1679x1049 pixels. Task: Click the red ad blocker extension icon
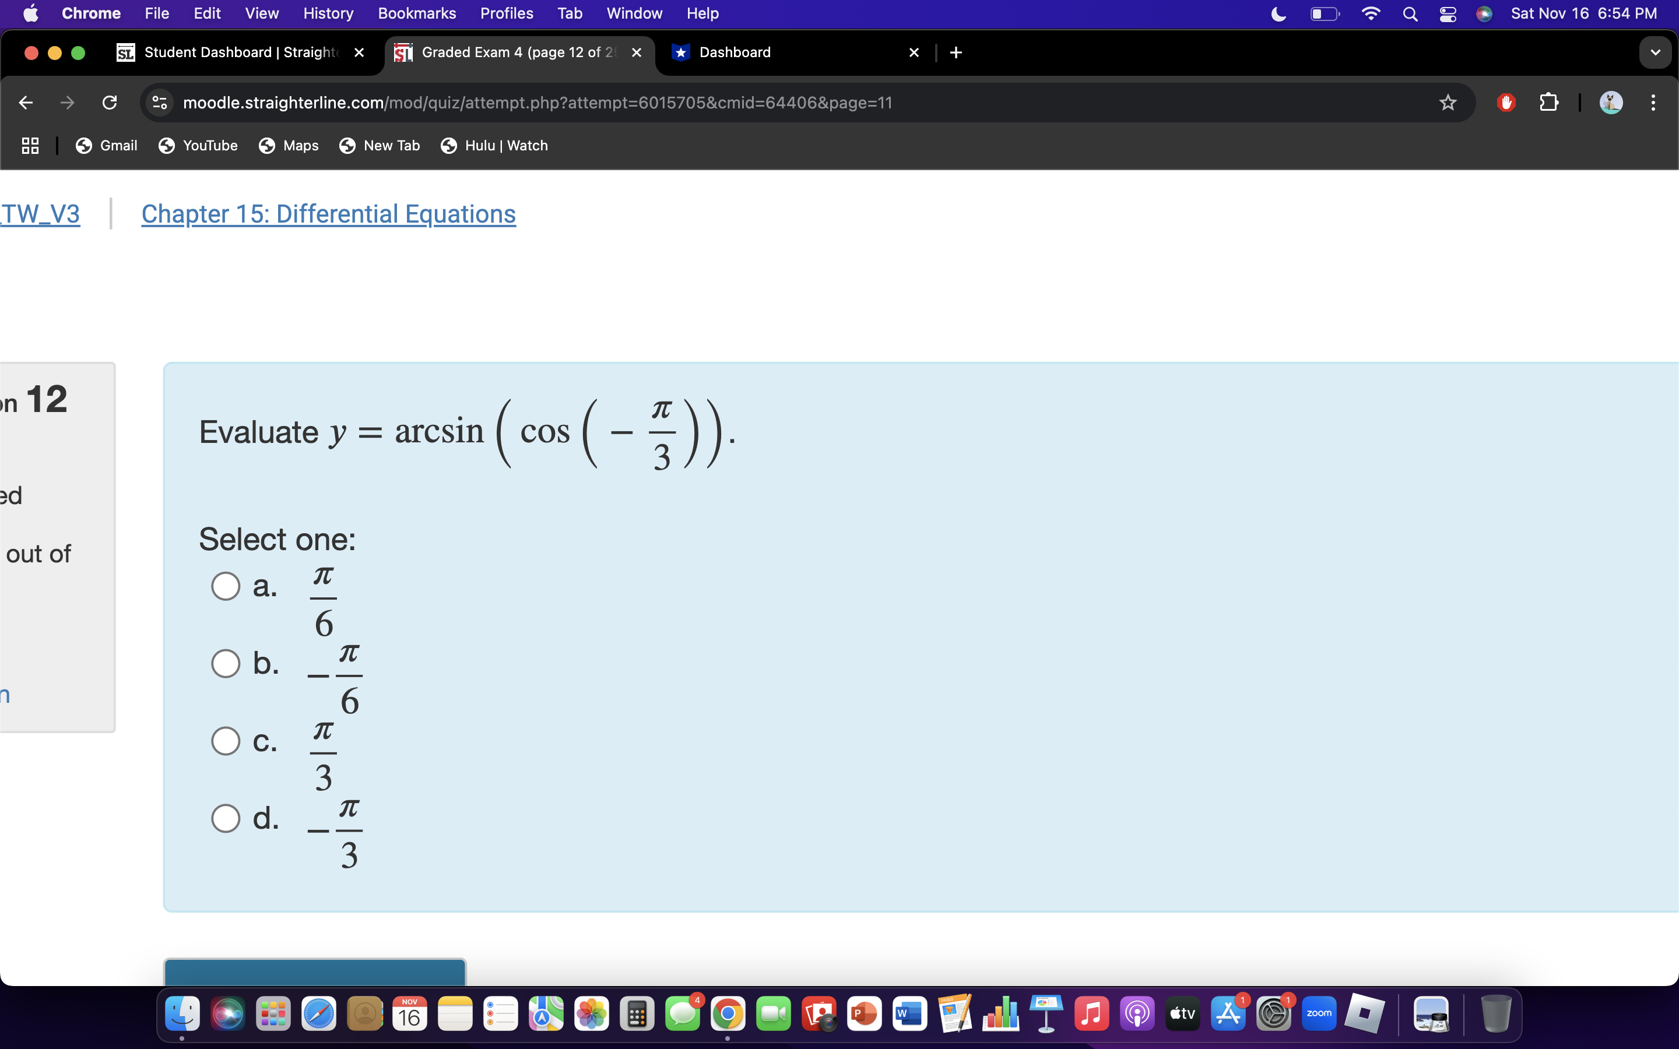pos(1505,103)
